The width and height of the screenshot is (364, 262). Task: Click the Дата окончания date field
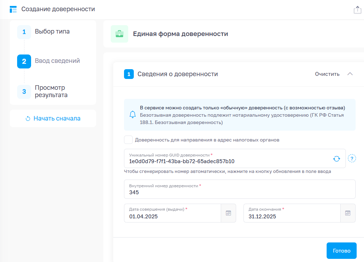click(292, 213)
